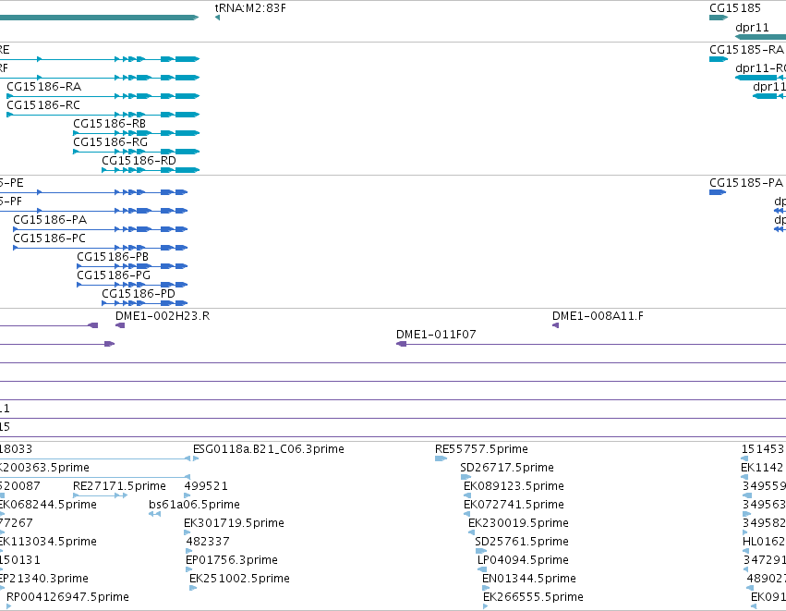The height and width of the screenshot is (611, 786).
Task: Open the CG15186-PB coding sequence label
Action: click(x=113, y=257)
